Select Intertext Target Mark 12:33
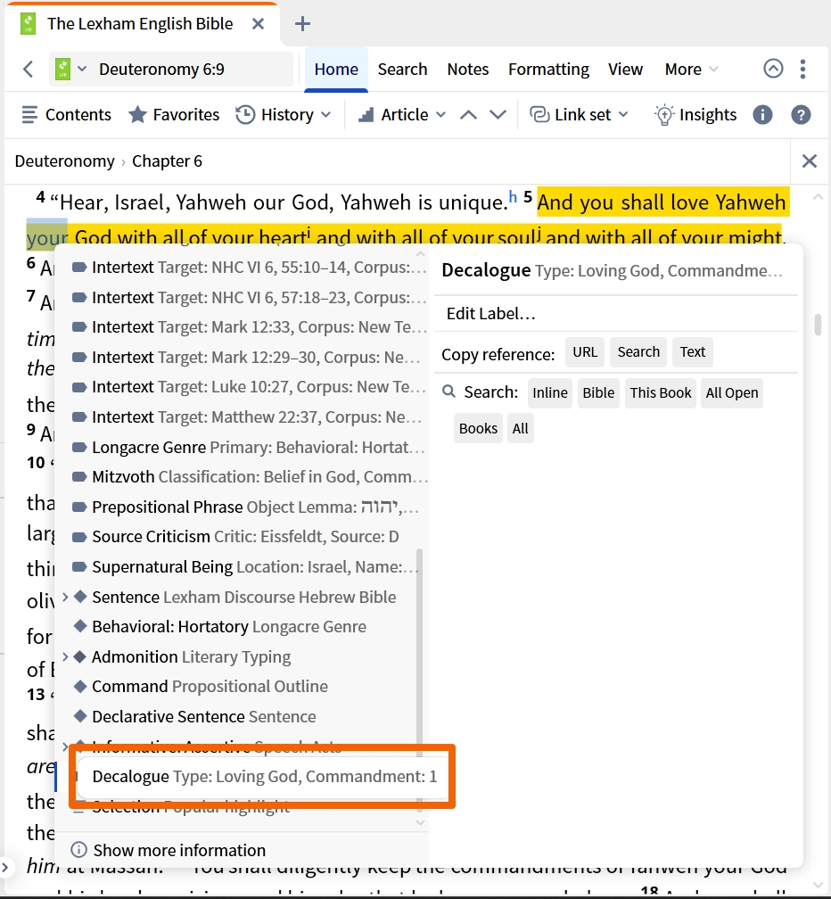 click(x=249, y=326)
